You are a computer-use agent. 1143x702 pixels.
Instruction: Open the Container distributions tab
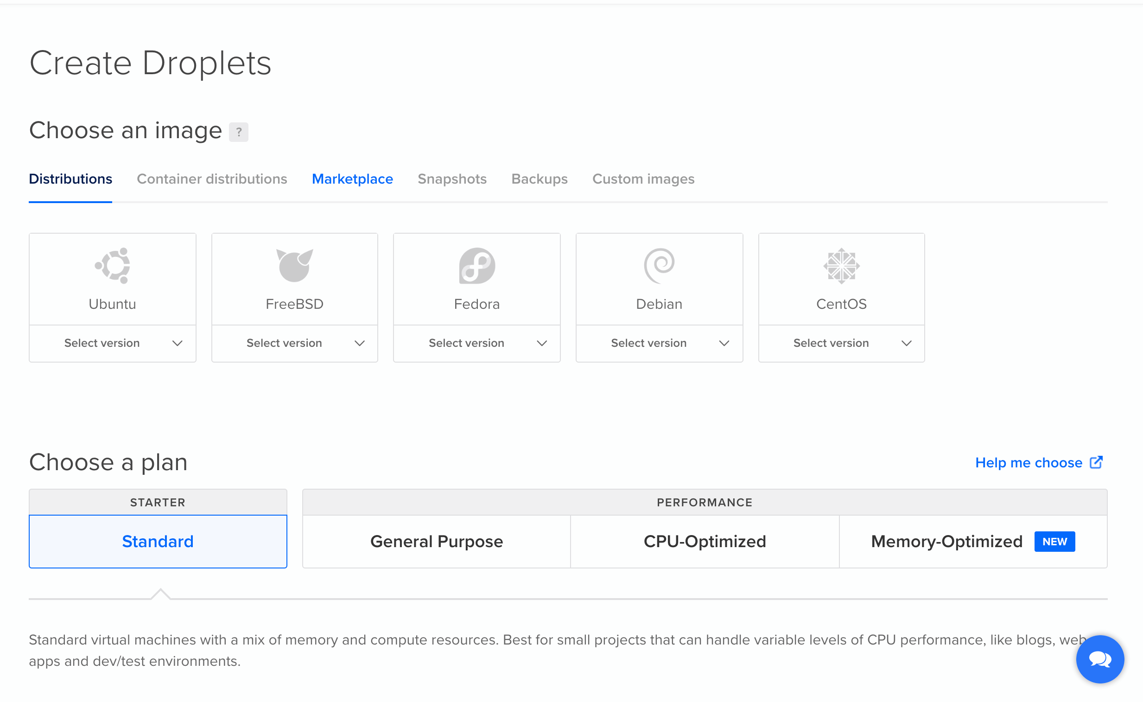click(212, 179)
